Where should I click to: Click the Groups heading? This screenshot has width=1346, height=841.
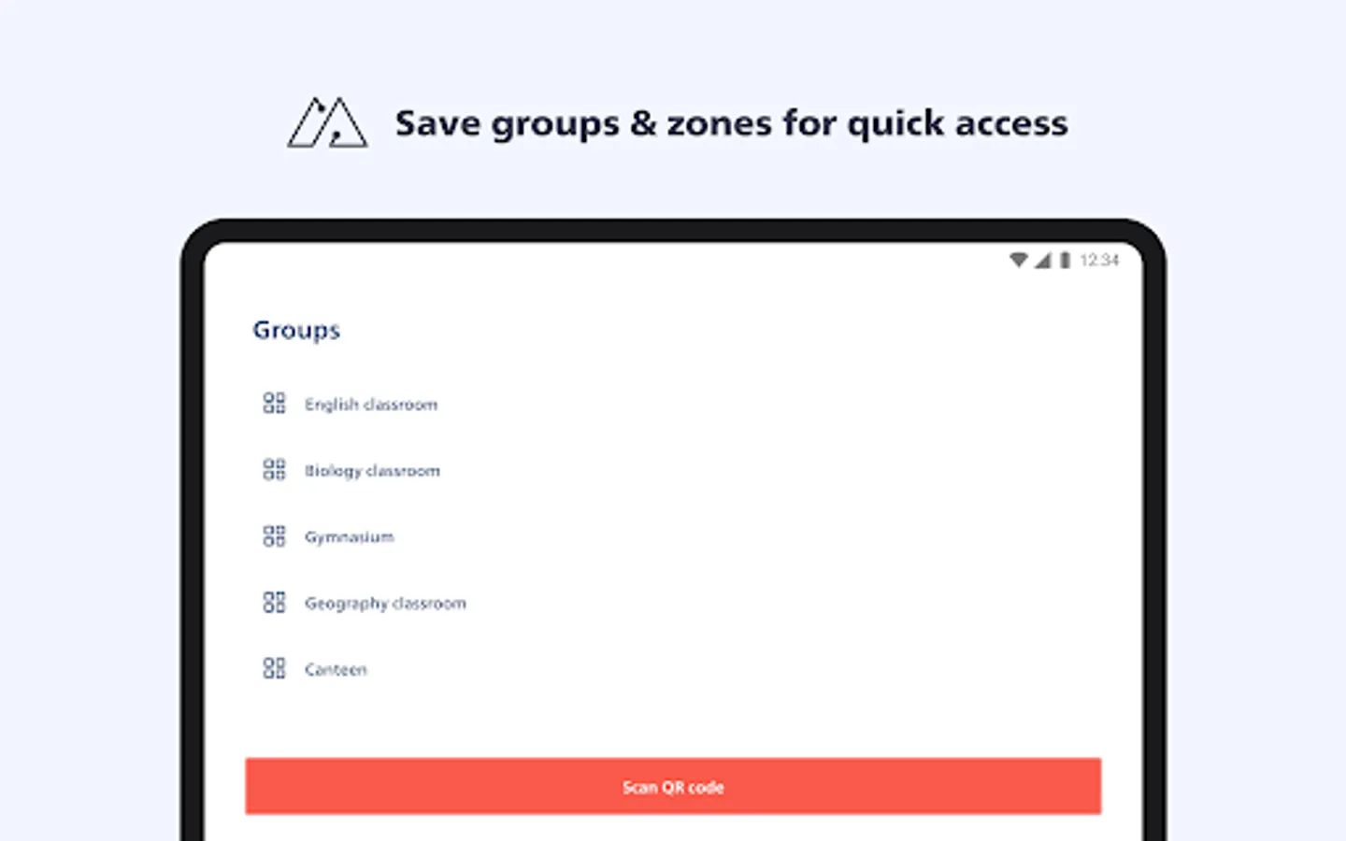pos(296,329)
